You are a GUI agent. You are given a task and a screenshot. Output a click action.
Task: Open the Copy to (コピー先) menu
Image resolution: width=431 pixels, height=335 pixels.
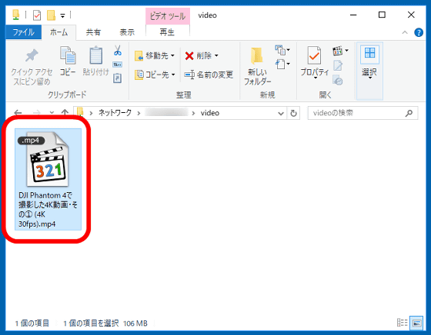(x=155, y=75)
